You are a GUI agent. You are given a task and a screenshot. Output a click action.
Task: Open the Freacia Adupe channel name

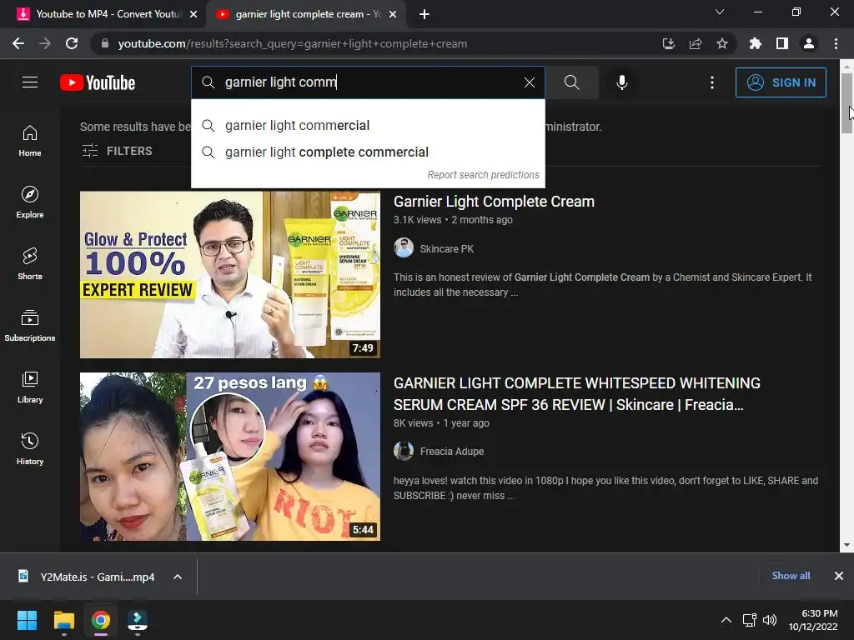452,451
